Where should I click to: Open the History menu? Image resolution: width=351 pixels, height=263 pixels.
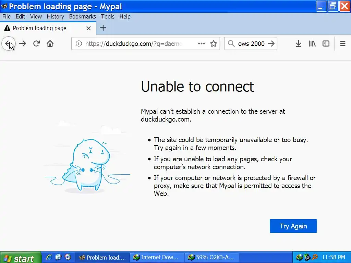coord(55,16)
